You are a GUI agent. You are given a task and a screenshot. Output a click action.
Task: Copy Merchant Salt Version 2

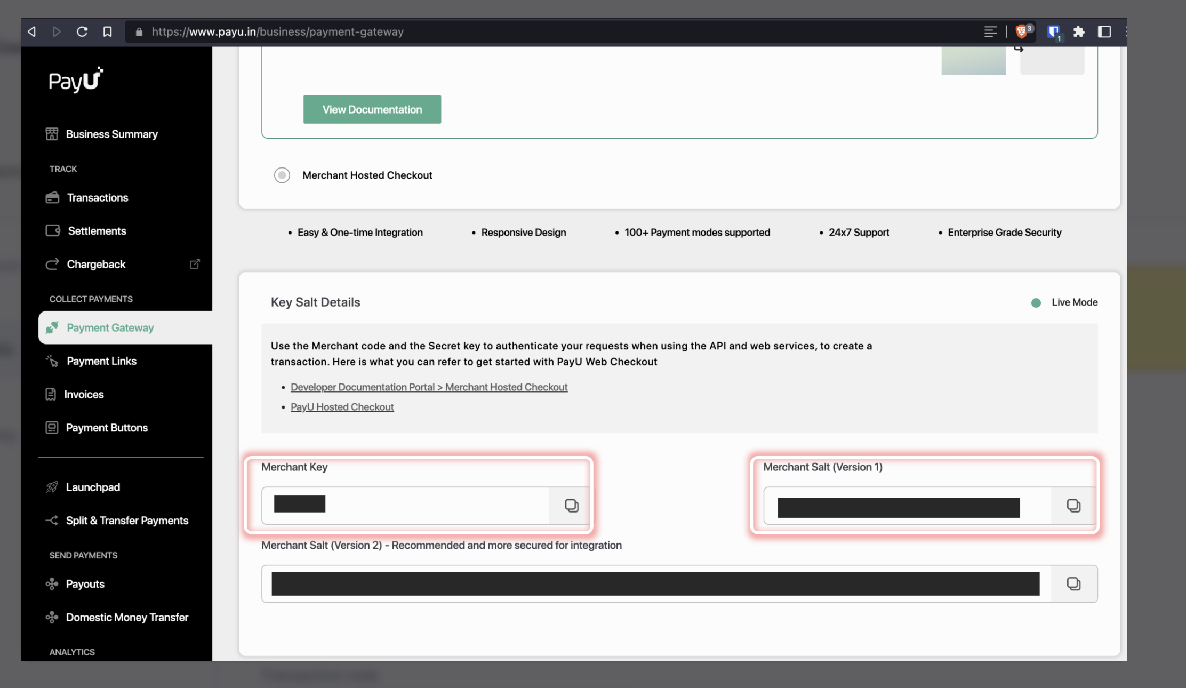coord(1073,583)
